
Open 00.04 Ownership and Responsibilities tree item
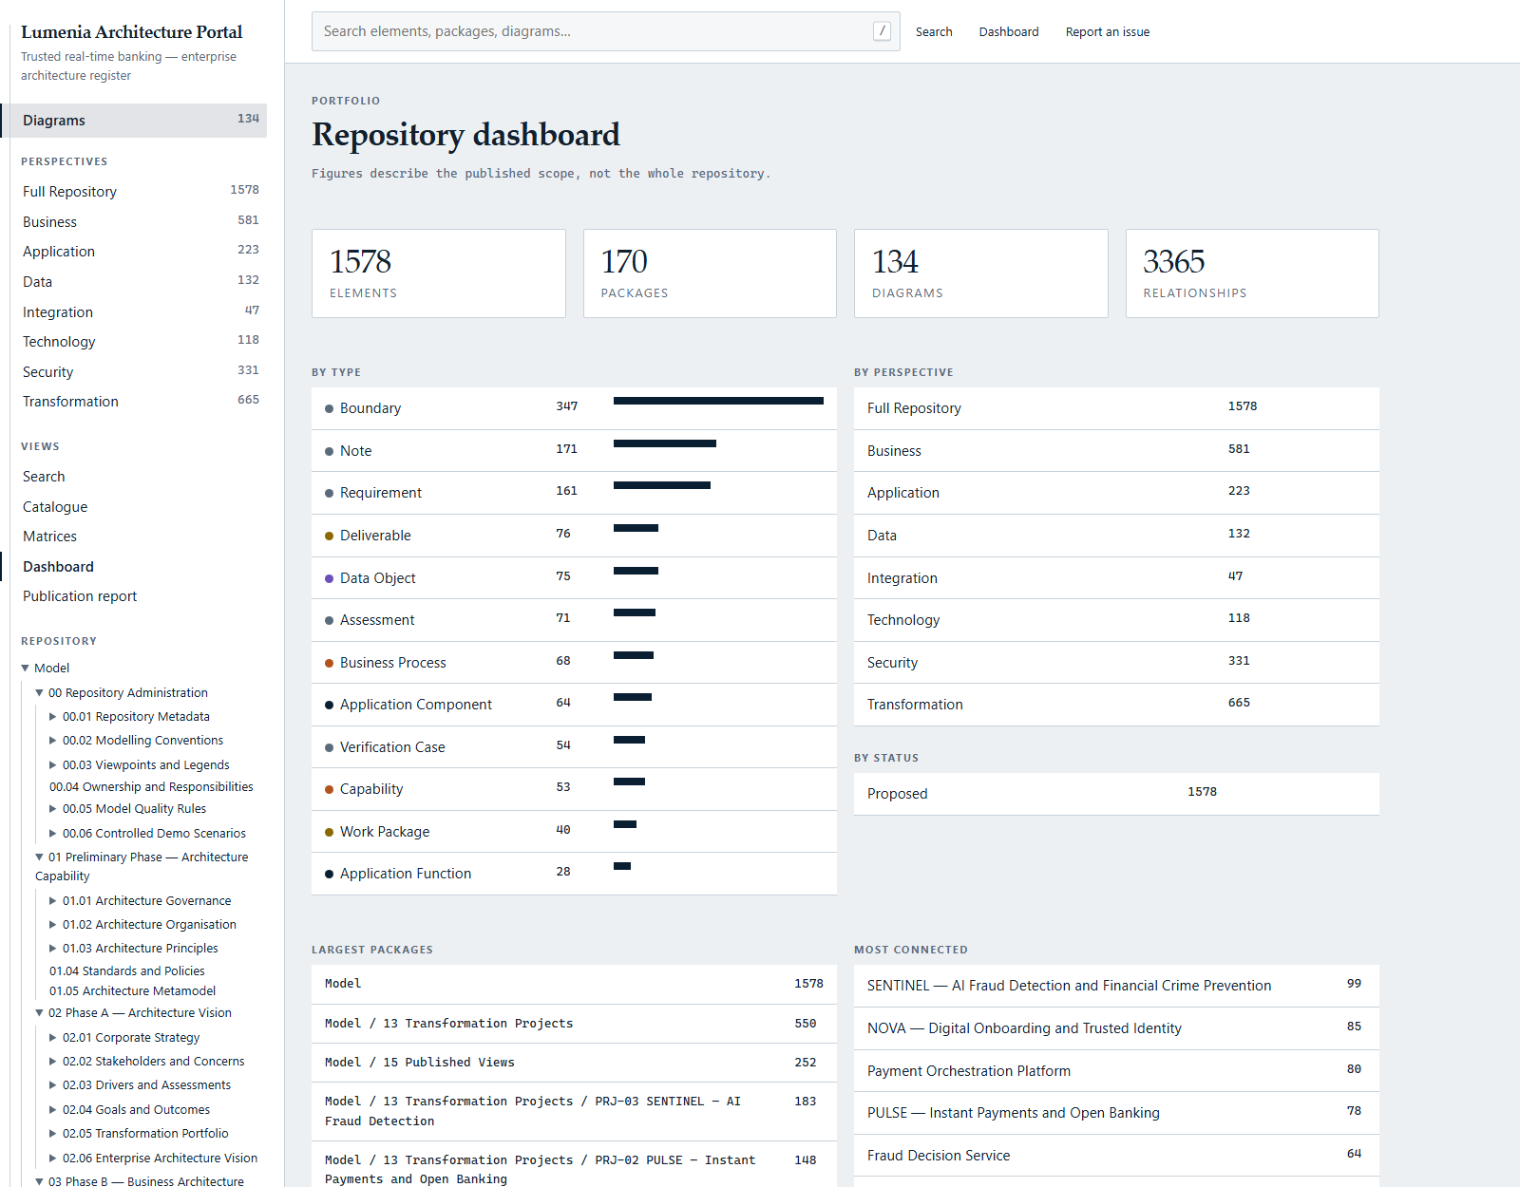click(151, 787)
